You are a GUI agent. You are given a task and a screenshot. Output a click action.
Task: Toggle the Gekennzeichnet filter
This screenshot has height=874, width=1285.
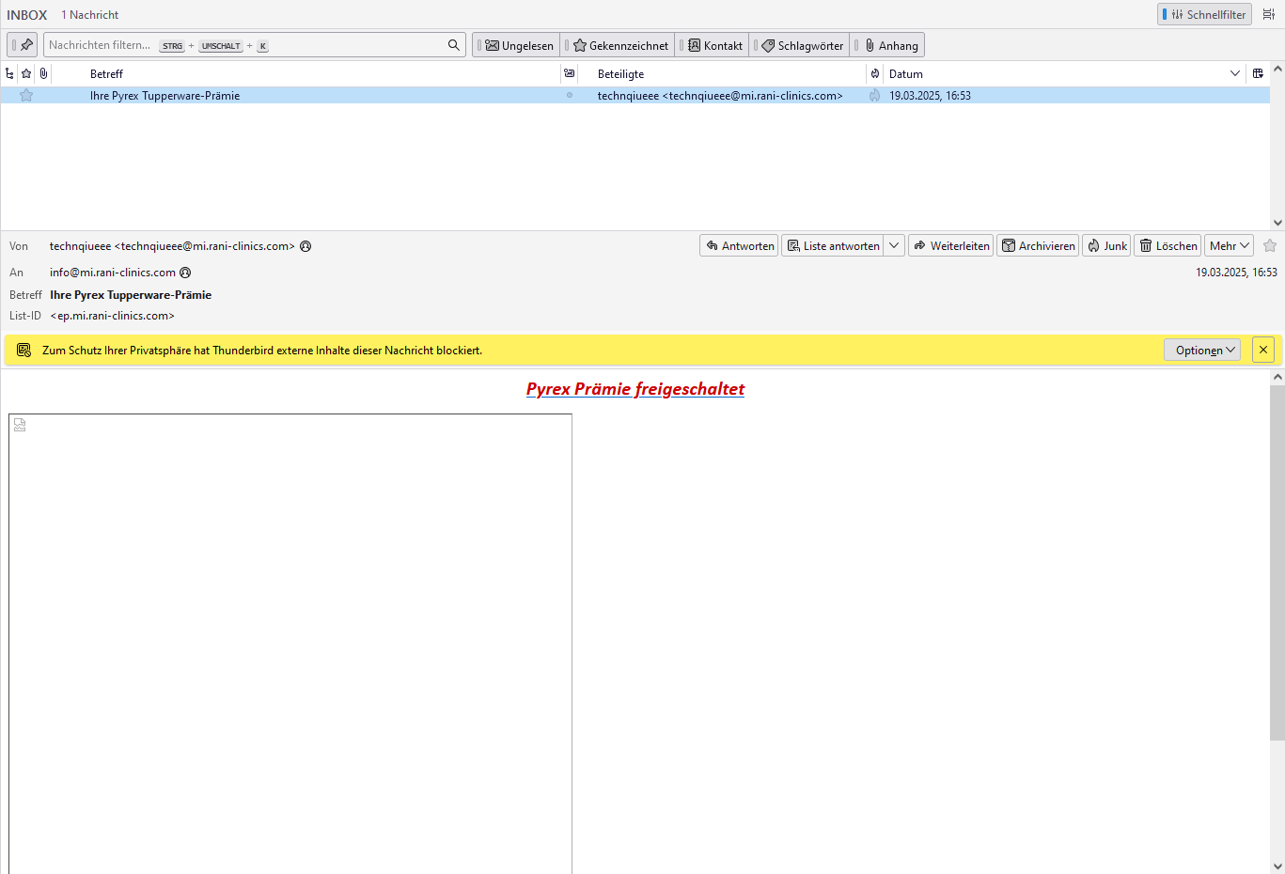tap(619, 45)
